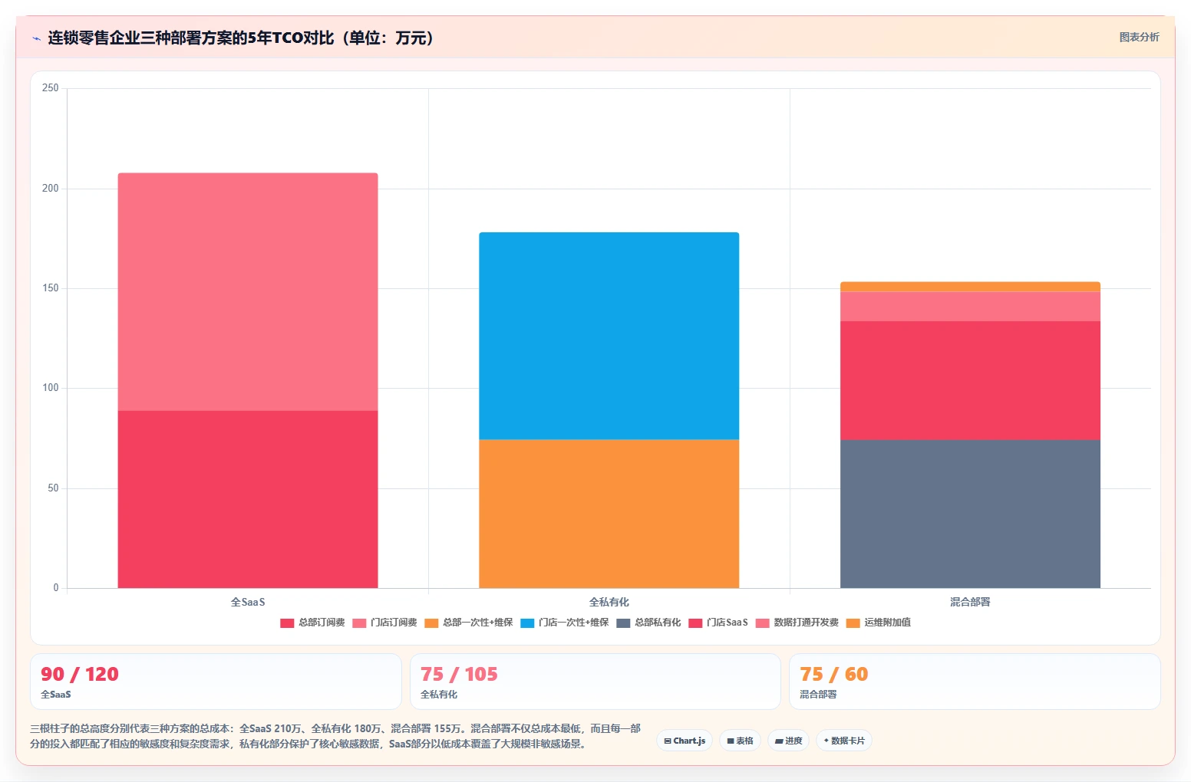This screenshot has height=782, width=1191.
Task: Click the summary paragraph starting 三根柱子的总高度
Action: (335, 736)
